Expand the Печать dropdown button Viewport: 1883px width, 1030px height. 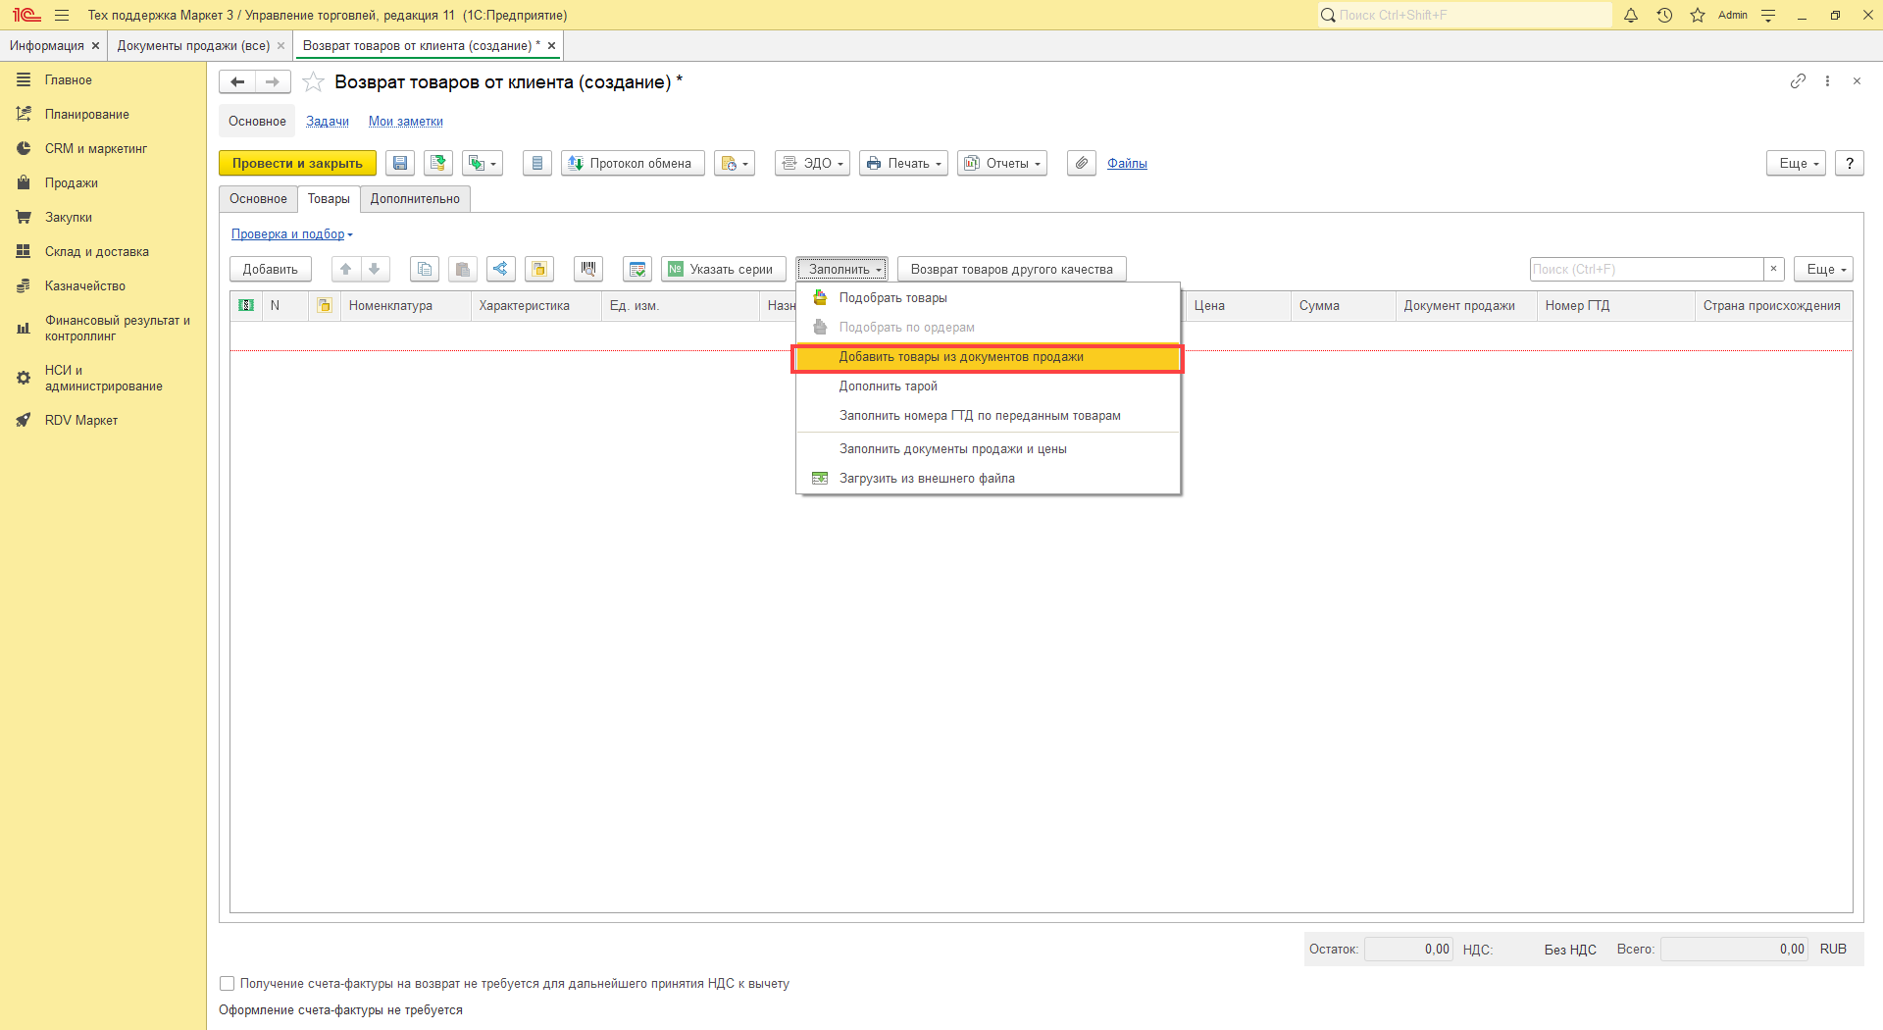coord(903,164)
